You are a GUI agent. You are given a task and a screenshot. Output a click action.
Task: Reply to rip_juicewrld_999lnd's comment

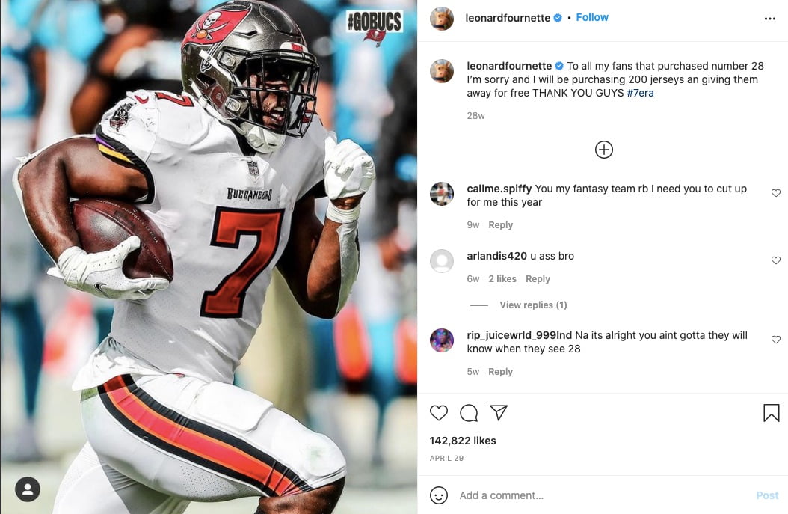coord(501,372)
